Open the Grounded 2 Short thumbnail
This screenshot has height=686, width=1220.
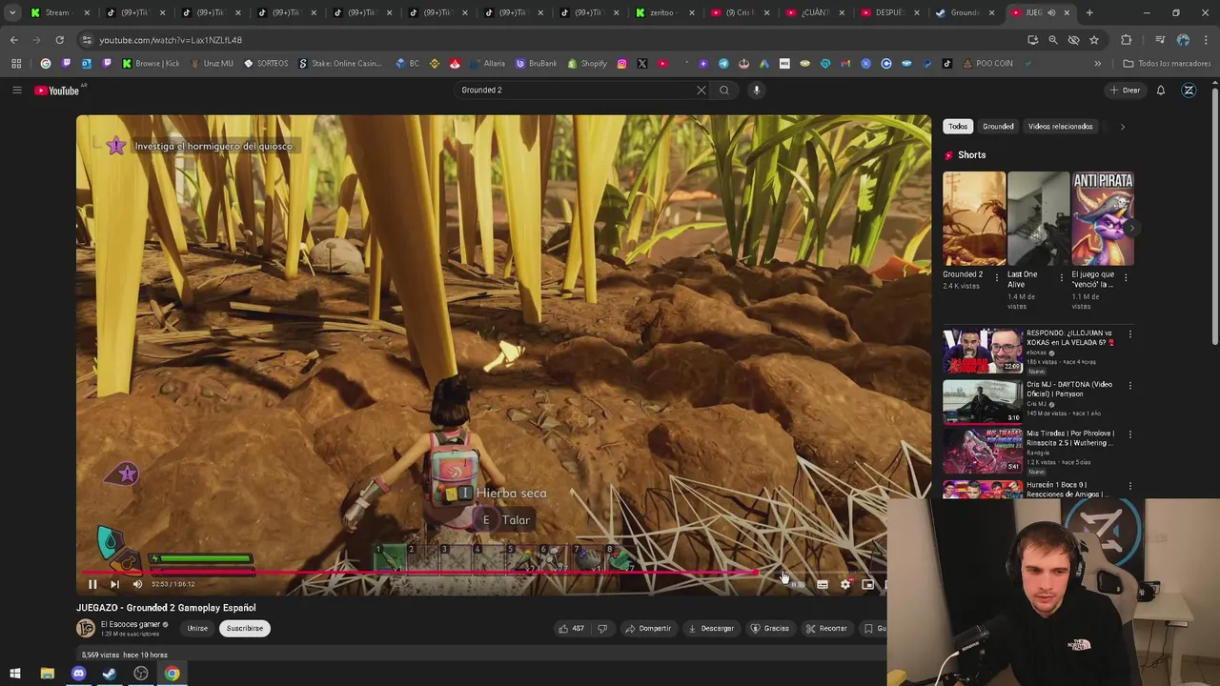[x=974, y=218]
